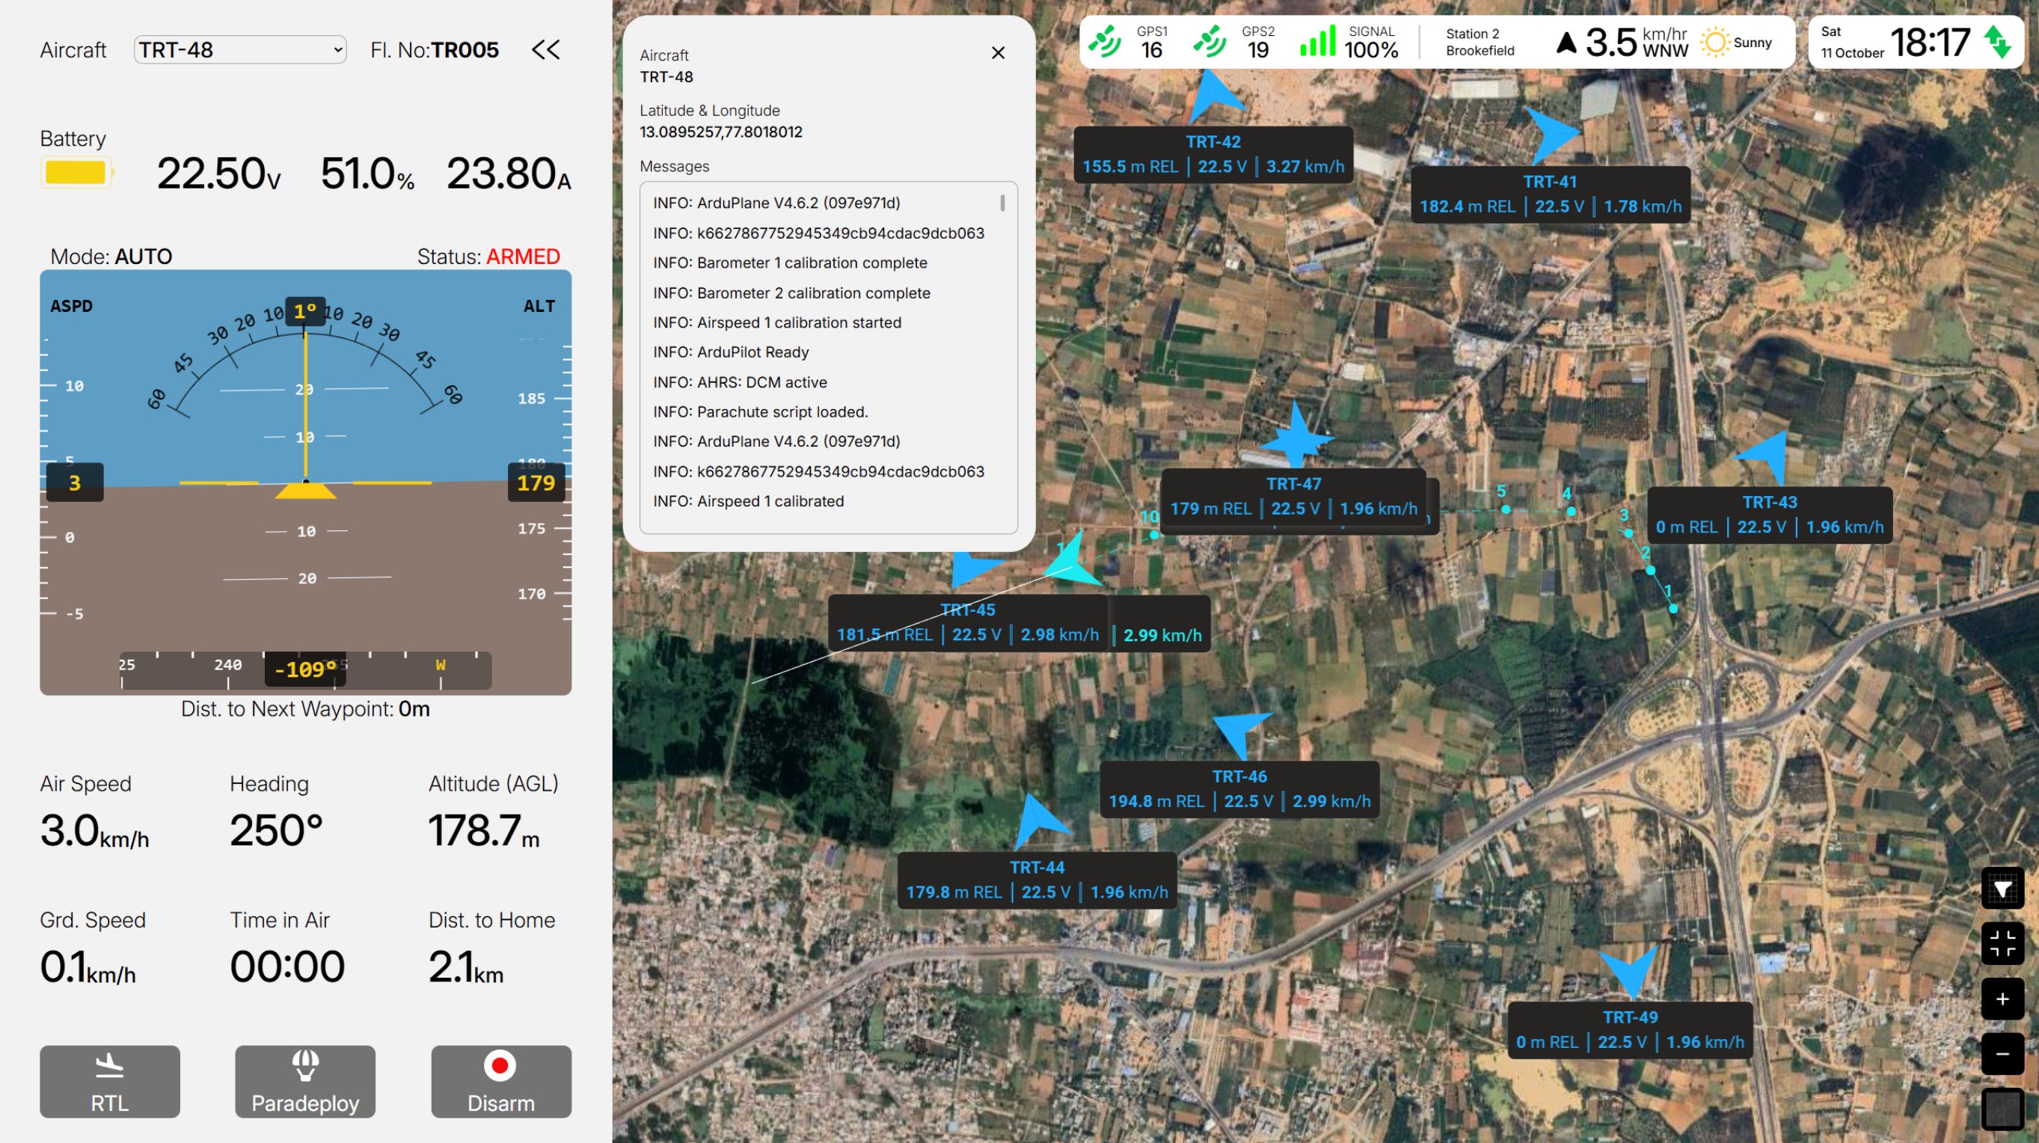Click the Disarm button
Image resolution: width=2039 pixels, height=1143 pixels.
(x=500, y=1081)
